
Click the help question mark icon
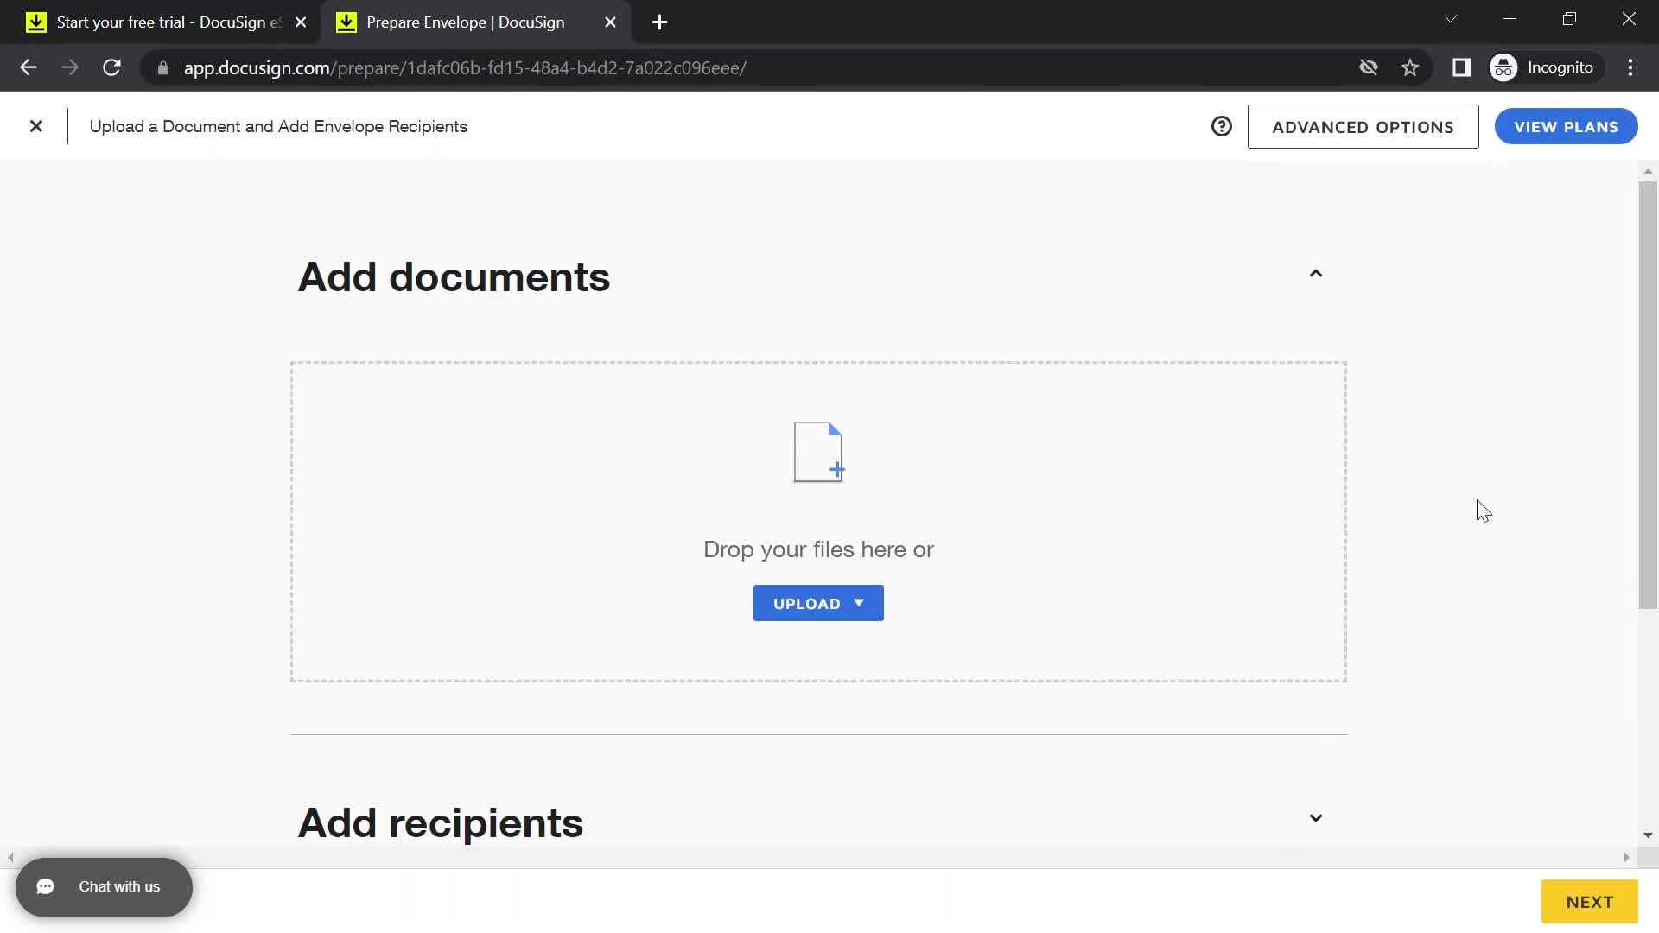tap(1221, 127)
